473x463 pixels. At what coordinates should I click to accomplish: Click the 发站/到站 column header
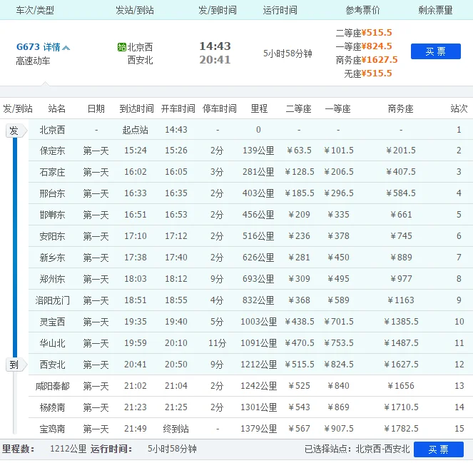[135, 10]
